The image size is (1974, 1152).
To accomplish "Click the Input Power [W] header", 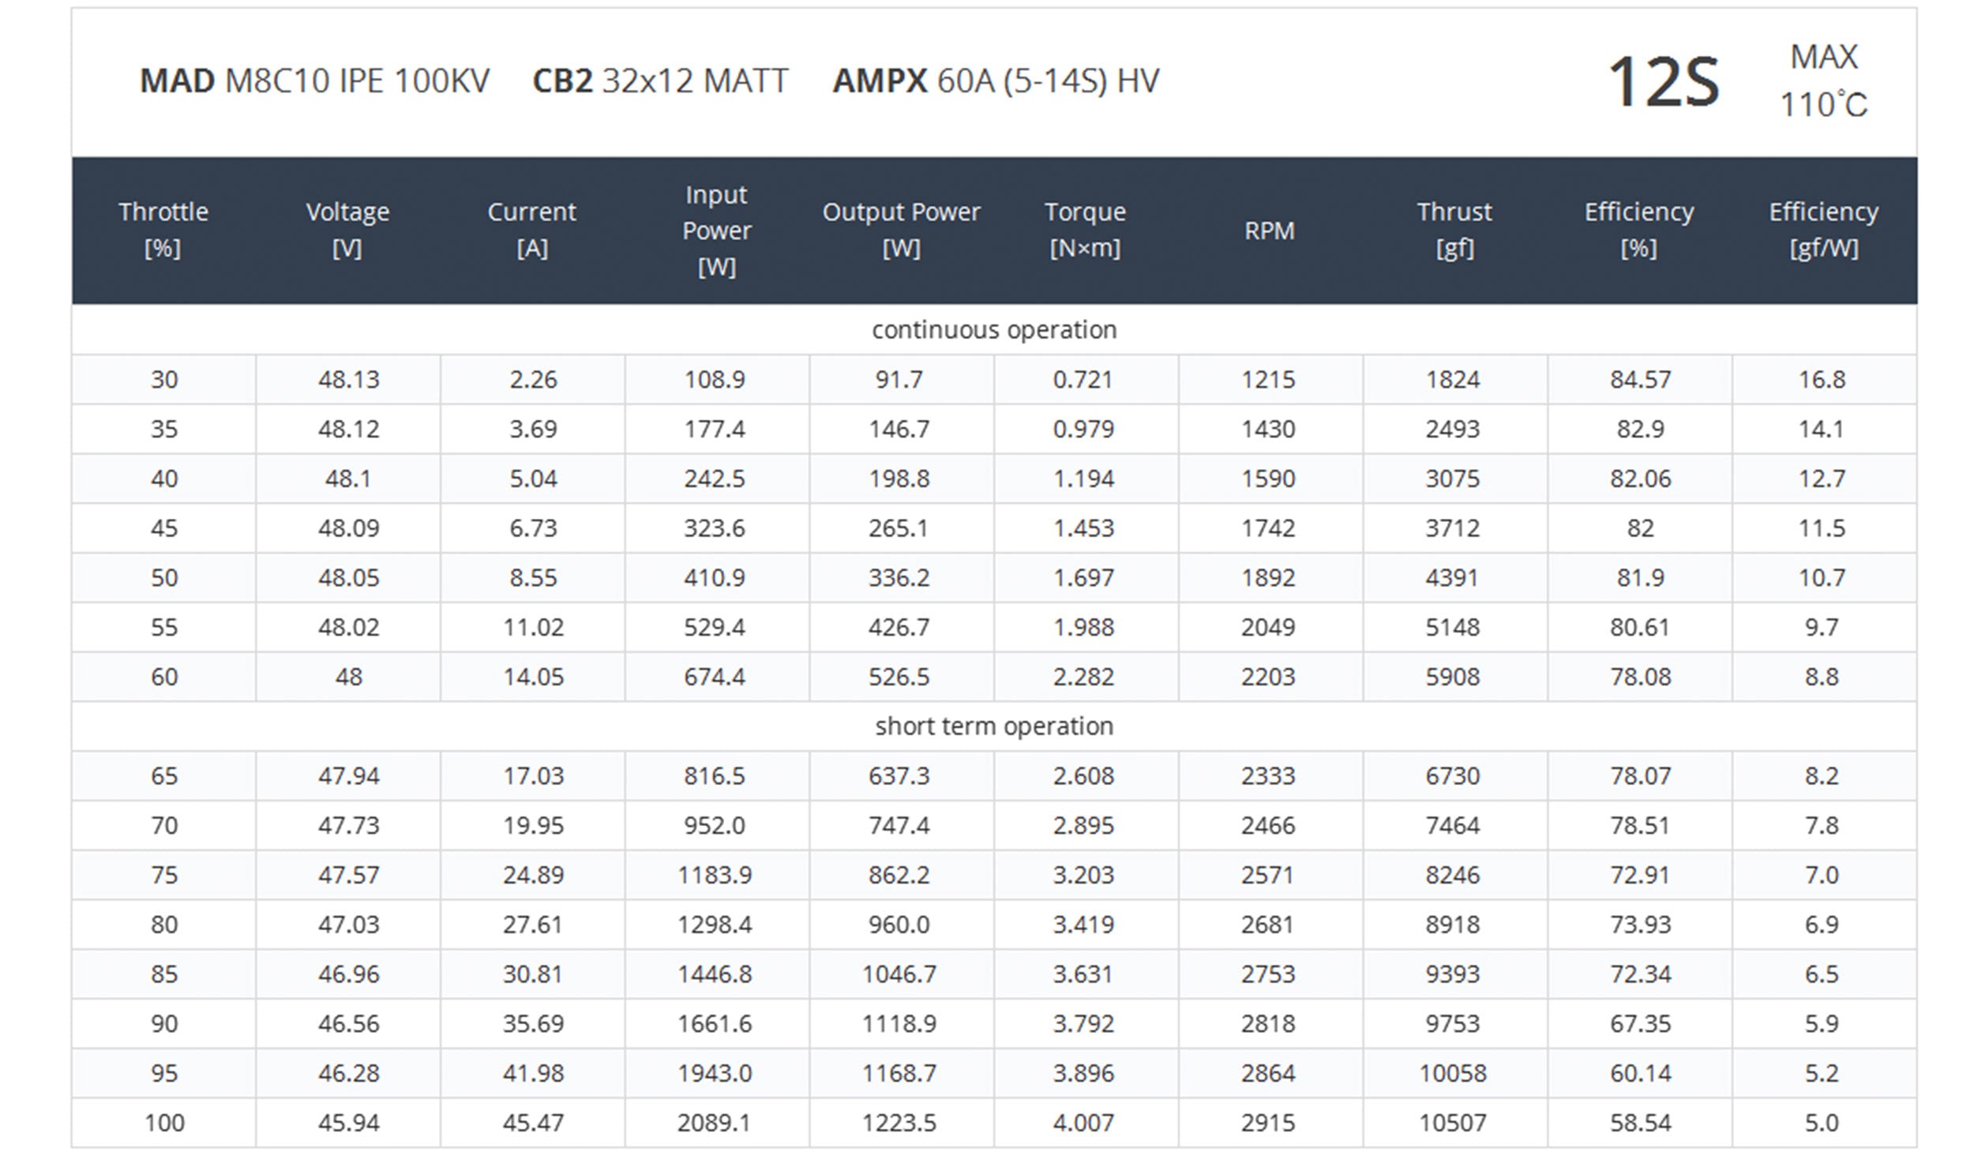I will [716, 230].
